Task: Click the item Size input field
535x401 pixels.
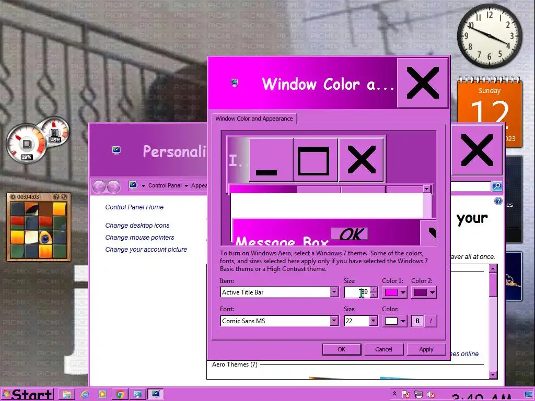Action: 356,292
